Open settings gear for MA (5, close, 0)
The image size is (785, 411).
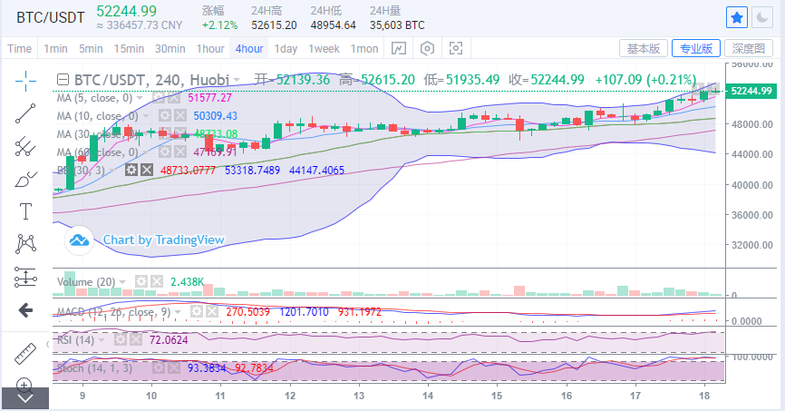[159, 98]
